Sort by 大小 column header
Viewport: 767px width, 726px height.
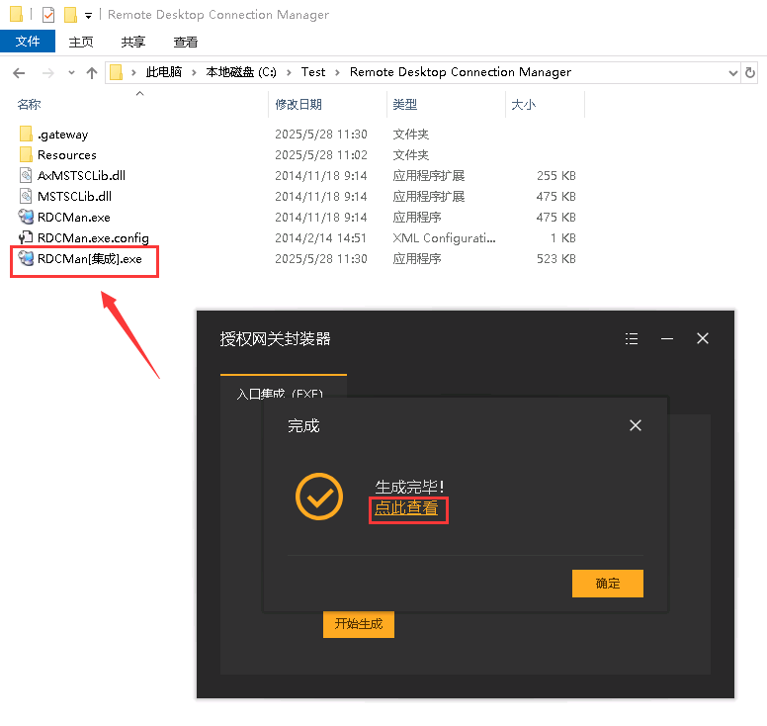(x=524, y=104)
